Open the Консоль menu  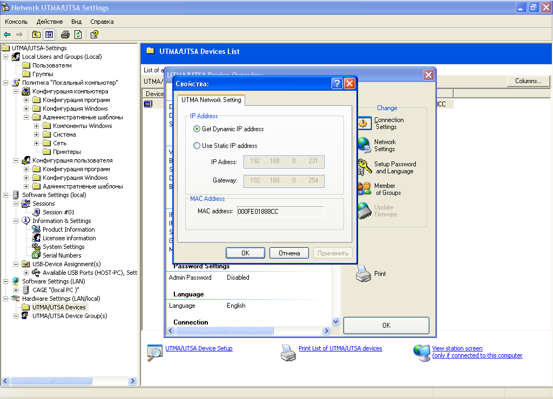tap(16, 22)
